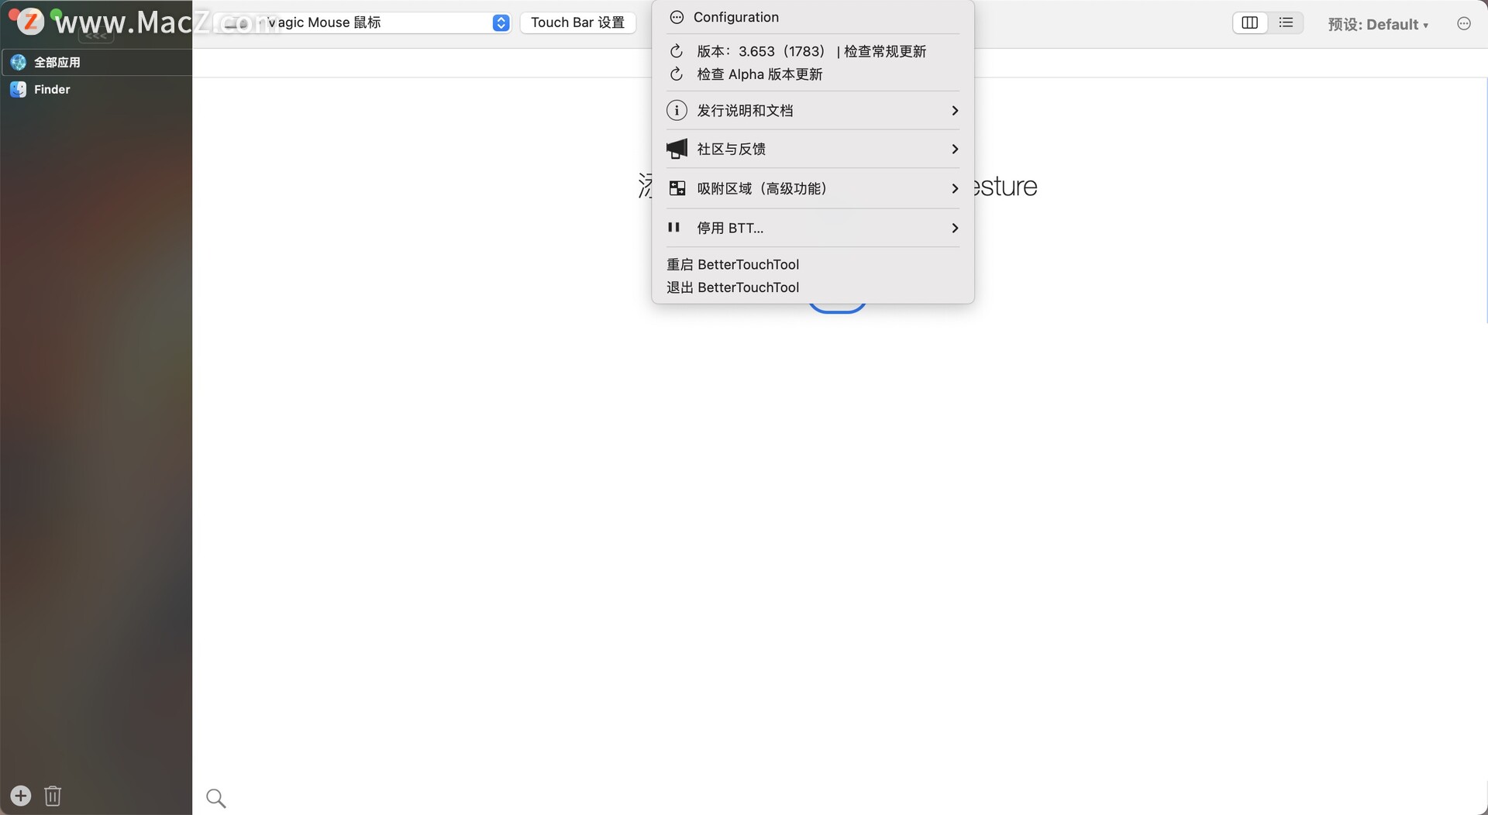Open 社区与反馈 menu item
Viewport: 1488px width, 815px height.
pyautogui.click(x=813, y=149)
